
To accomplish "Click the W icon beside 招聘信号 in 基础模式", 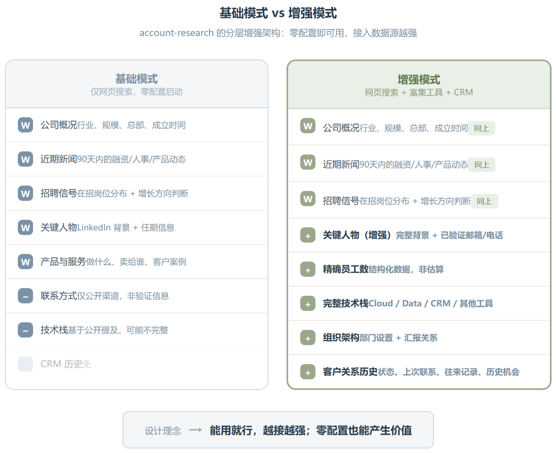I will pos(25,193).
